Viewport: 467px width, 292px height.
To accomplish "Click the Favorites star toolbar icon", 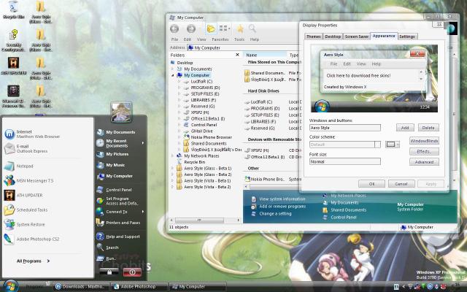I will [x=240, y=28].
